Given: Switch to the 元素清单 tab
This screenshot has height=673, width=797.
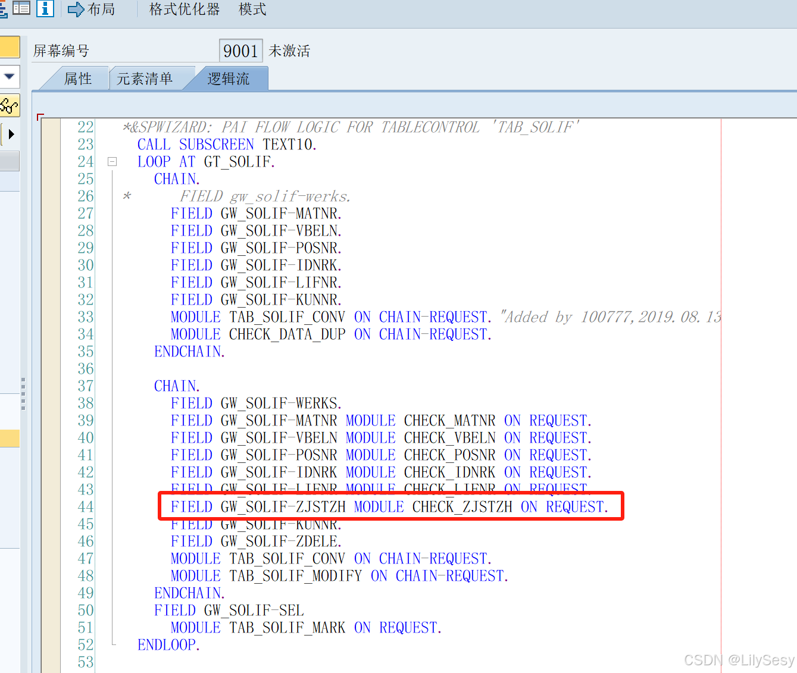Looking at the screenshot, I should pos(146,78).
